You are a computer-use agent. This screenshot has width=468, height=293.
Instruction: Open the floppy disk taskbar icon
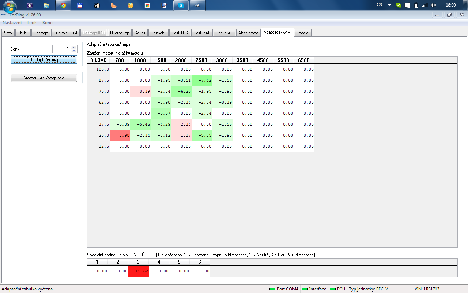coord(80,5)
